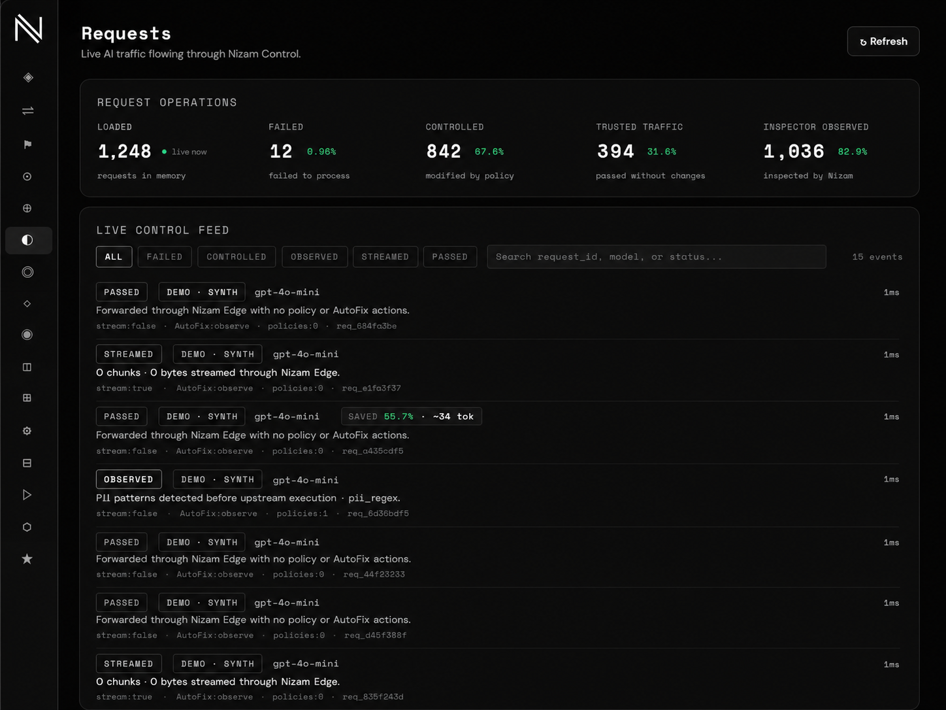Click the OBSERVED badge on req_6d36bdf5 row

(x=129, y=479)
